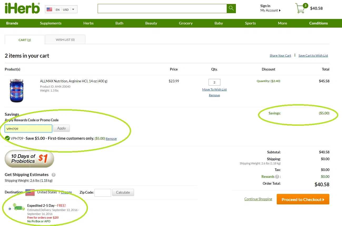Click the Product ID: AMX-20040 text

point(55,87)
